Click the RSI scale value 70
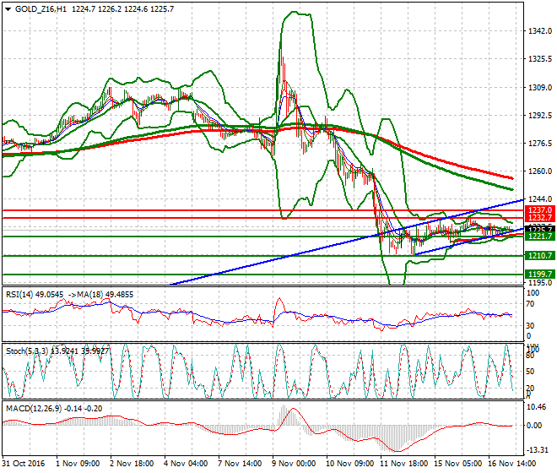This screenshot has height=473, width=557. tap(530, 304)
